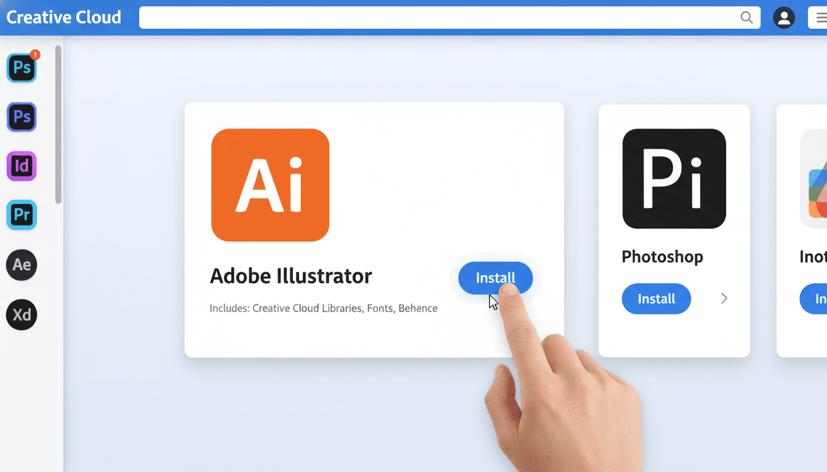Open Photoshop from the sidebar badge icon
The image size is (827, 472).
22,68
